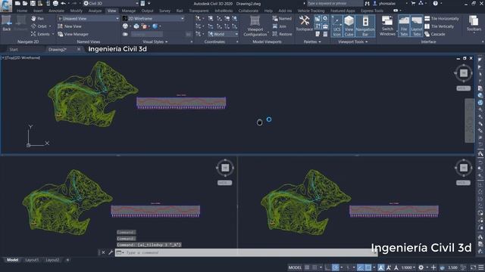This screenshot has width=485, height=272.
Task: Switch to the Layout1 tab
Action: [x=32, y=260]
